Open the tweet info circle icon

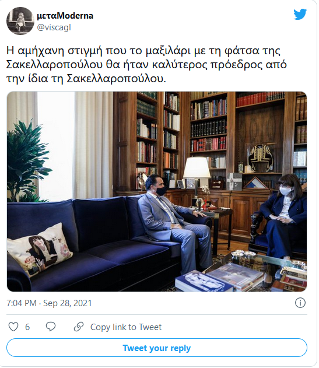pos(300,303)
